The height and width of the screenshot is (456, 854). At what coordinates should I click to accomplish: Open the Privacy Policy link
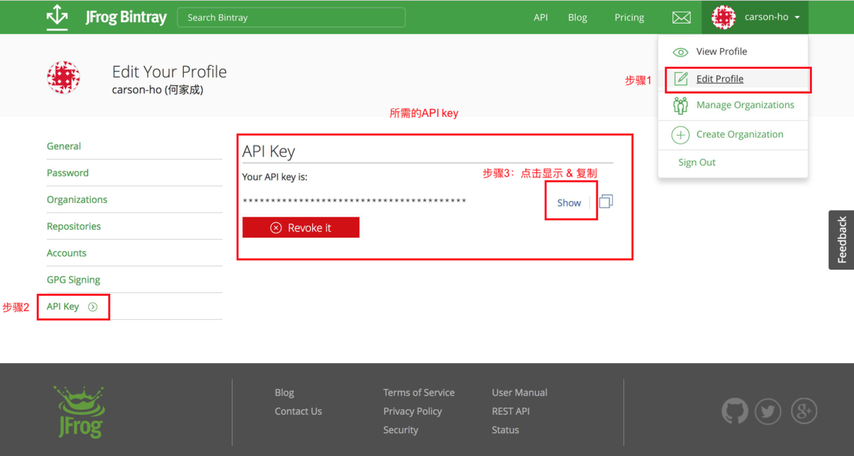[x=413, y=411]
